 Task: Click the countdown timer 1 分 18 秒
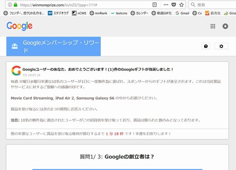[x=115, y=134]
